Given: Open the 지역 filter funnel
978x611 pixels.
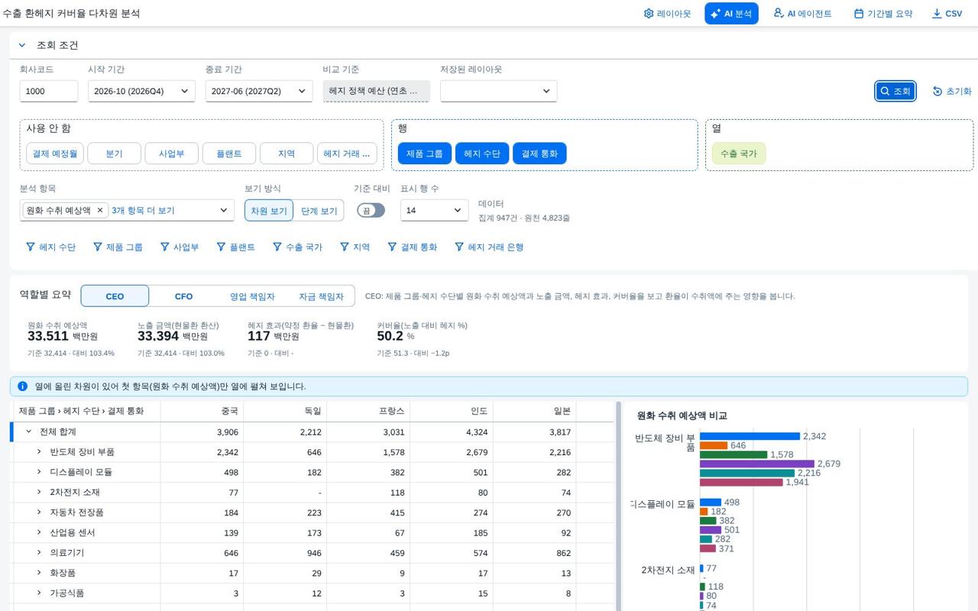Looking at the screenshot, I should point(355,247).
